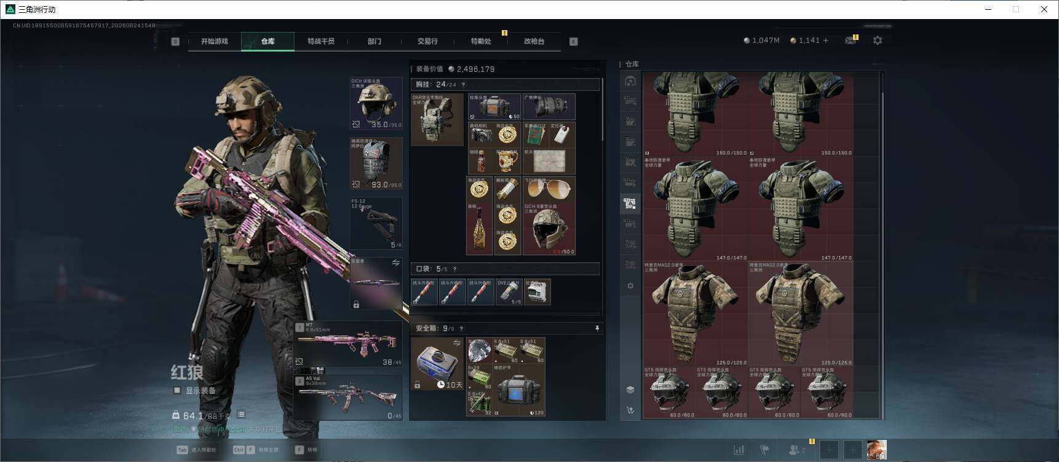Select the left armor showing 147.0/147.0

[x=696, y=209]
